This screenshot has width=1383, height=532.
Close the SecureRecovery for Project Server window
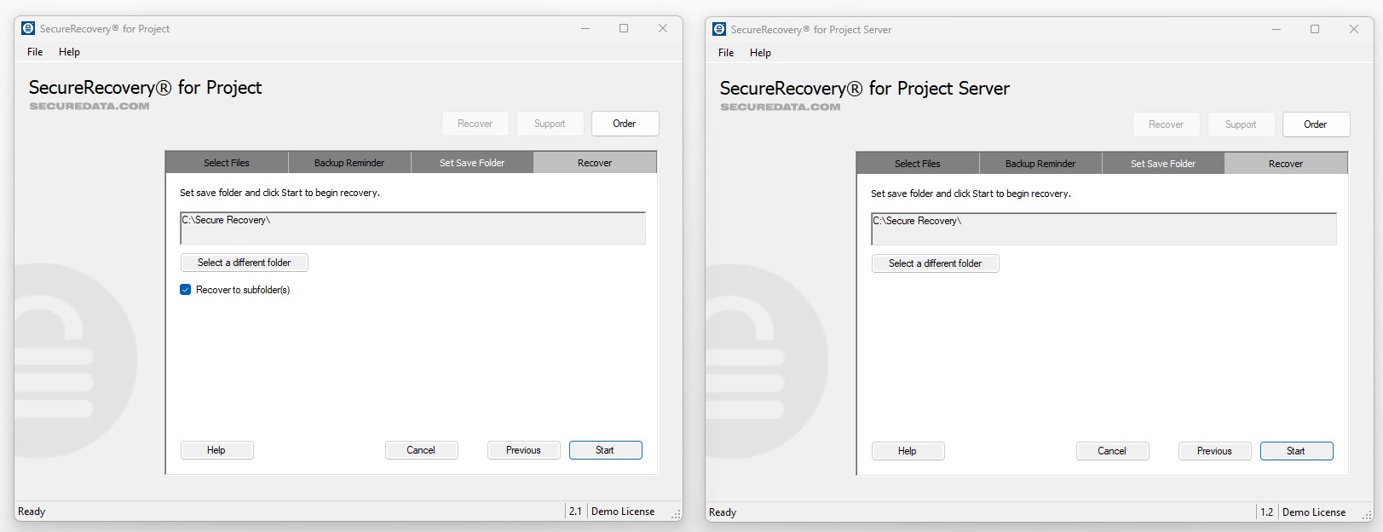click(1353, 29)
